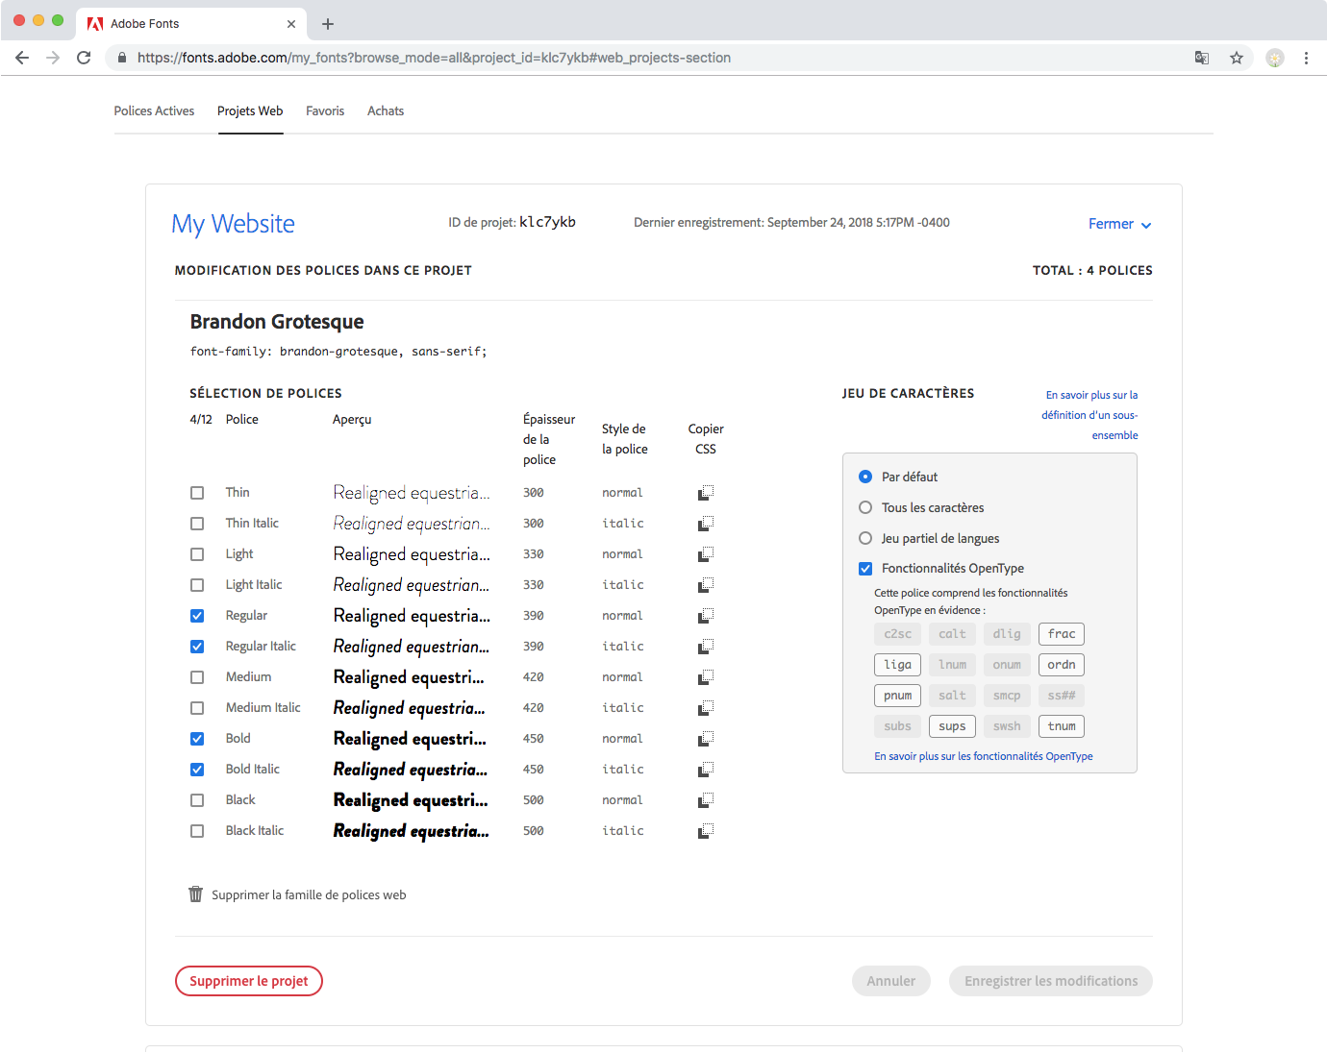Reload the page in the browser

click(84, 58)
